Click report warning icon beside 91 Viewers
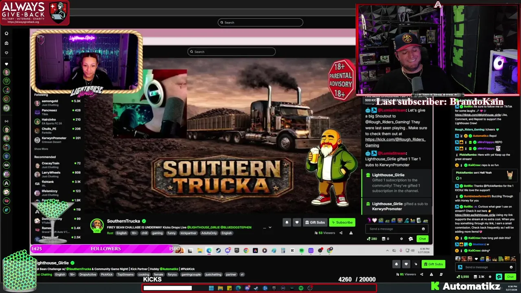The image size is (521, 293). (431, 274)
